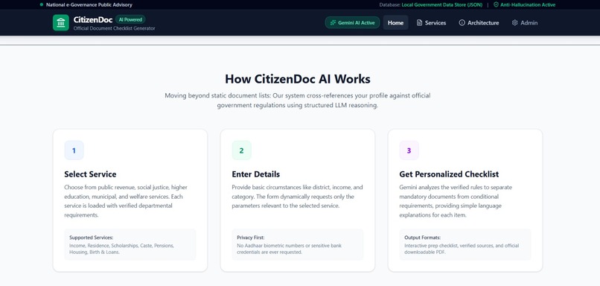
Task: Click the 'Choose from public revenue' description text
Action: point(126,201)
